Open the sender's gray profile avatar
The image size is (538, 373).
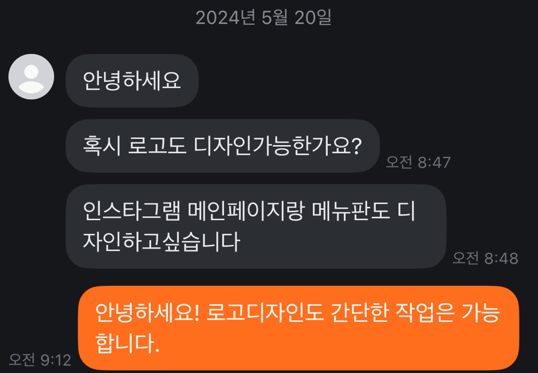tap(31, 77)
